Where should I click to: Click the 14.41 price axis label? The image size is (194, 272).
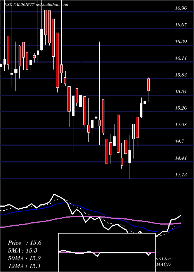pos(181,158)
